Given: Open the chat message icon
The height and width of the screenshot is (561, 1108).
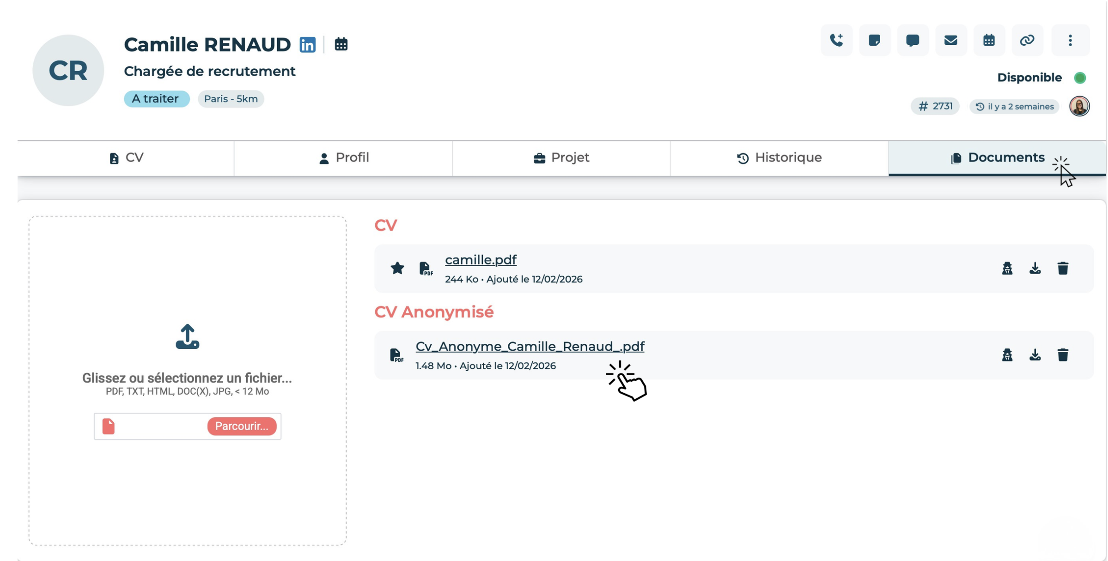Looking at the screenshot, I should tap(913, 40).
